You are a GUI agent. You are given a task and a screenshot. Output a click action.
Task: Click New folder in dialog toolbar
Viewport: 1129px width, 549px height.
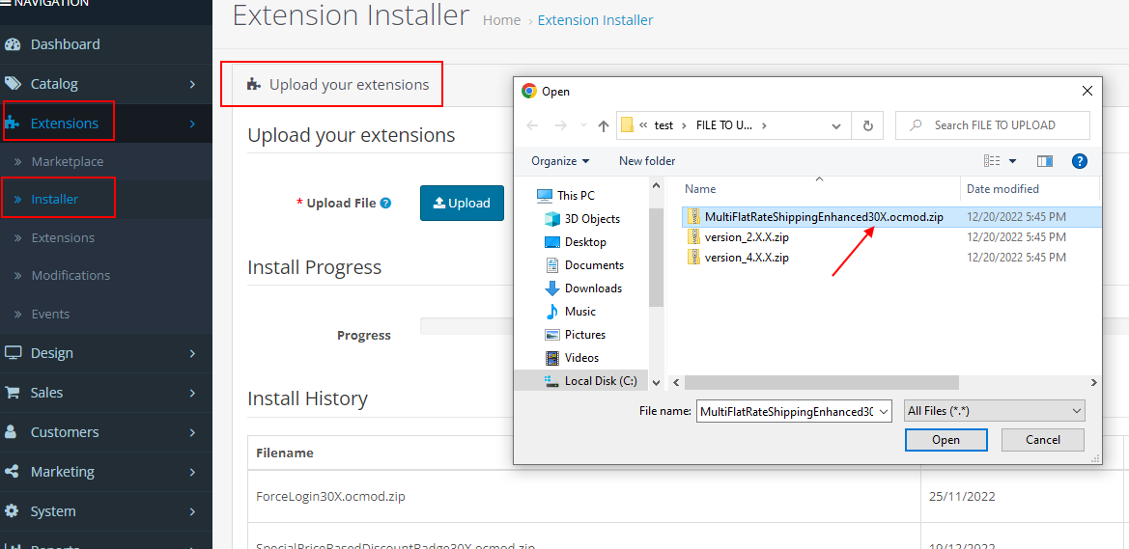[647, 161]
